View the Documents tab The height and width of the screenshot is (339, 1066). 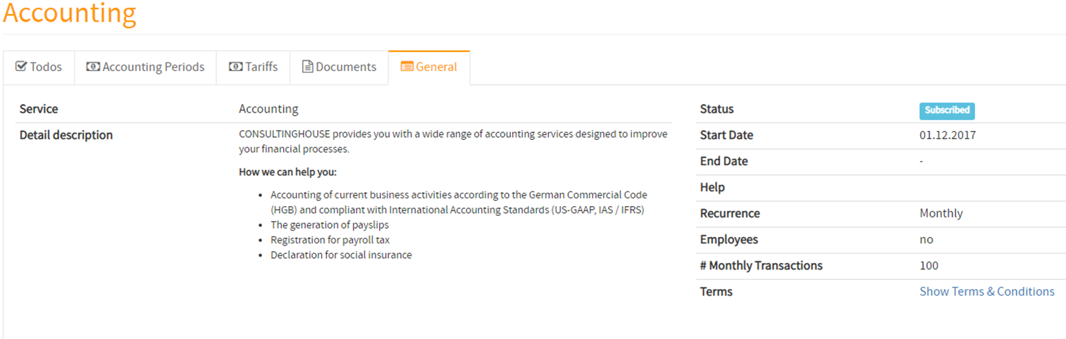[x=339, y=68]
